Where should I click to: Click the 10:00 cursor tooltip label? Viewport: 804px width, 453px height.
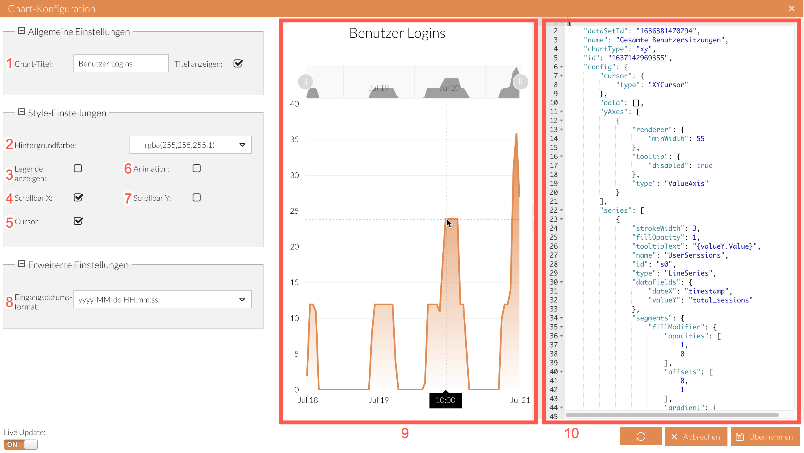pos(445,400)
